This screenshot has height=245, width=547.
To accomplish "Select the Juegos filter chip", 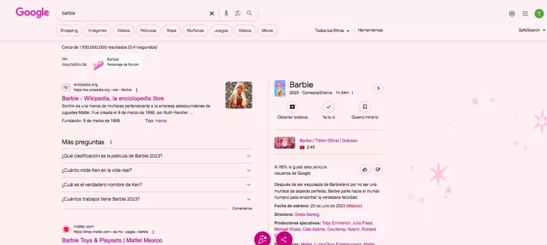I will 221,31.
